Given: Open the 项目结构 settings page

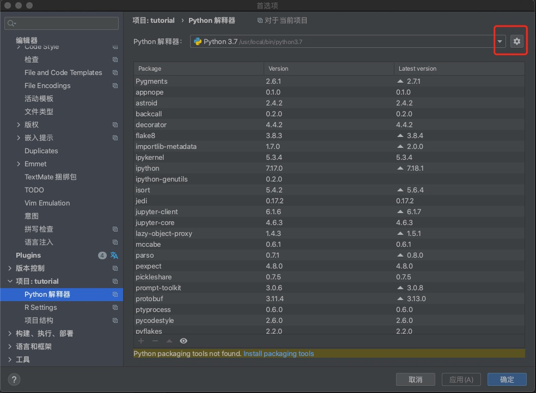Looking at the screenshot, I should pos(39,321).
